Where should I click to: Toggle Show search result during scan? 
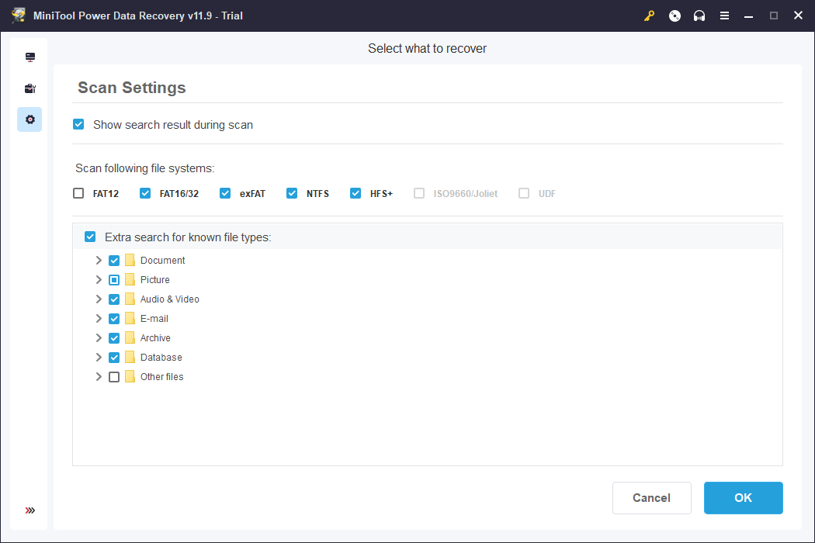tap(78, 124)
